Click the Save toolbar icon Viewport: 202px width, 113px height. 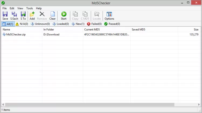5,16
